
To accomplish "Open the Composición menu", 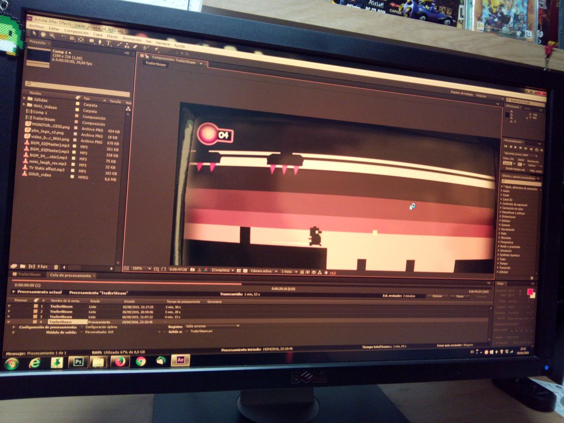I will (x=77, y=31).
